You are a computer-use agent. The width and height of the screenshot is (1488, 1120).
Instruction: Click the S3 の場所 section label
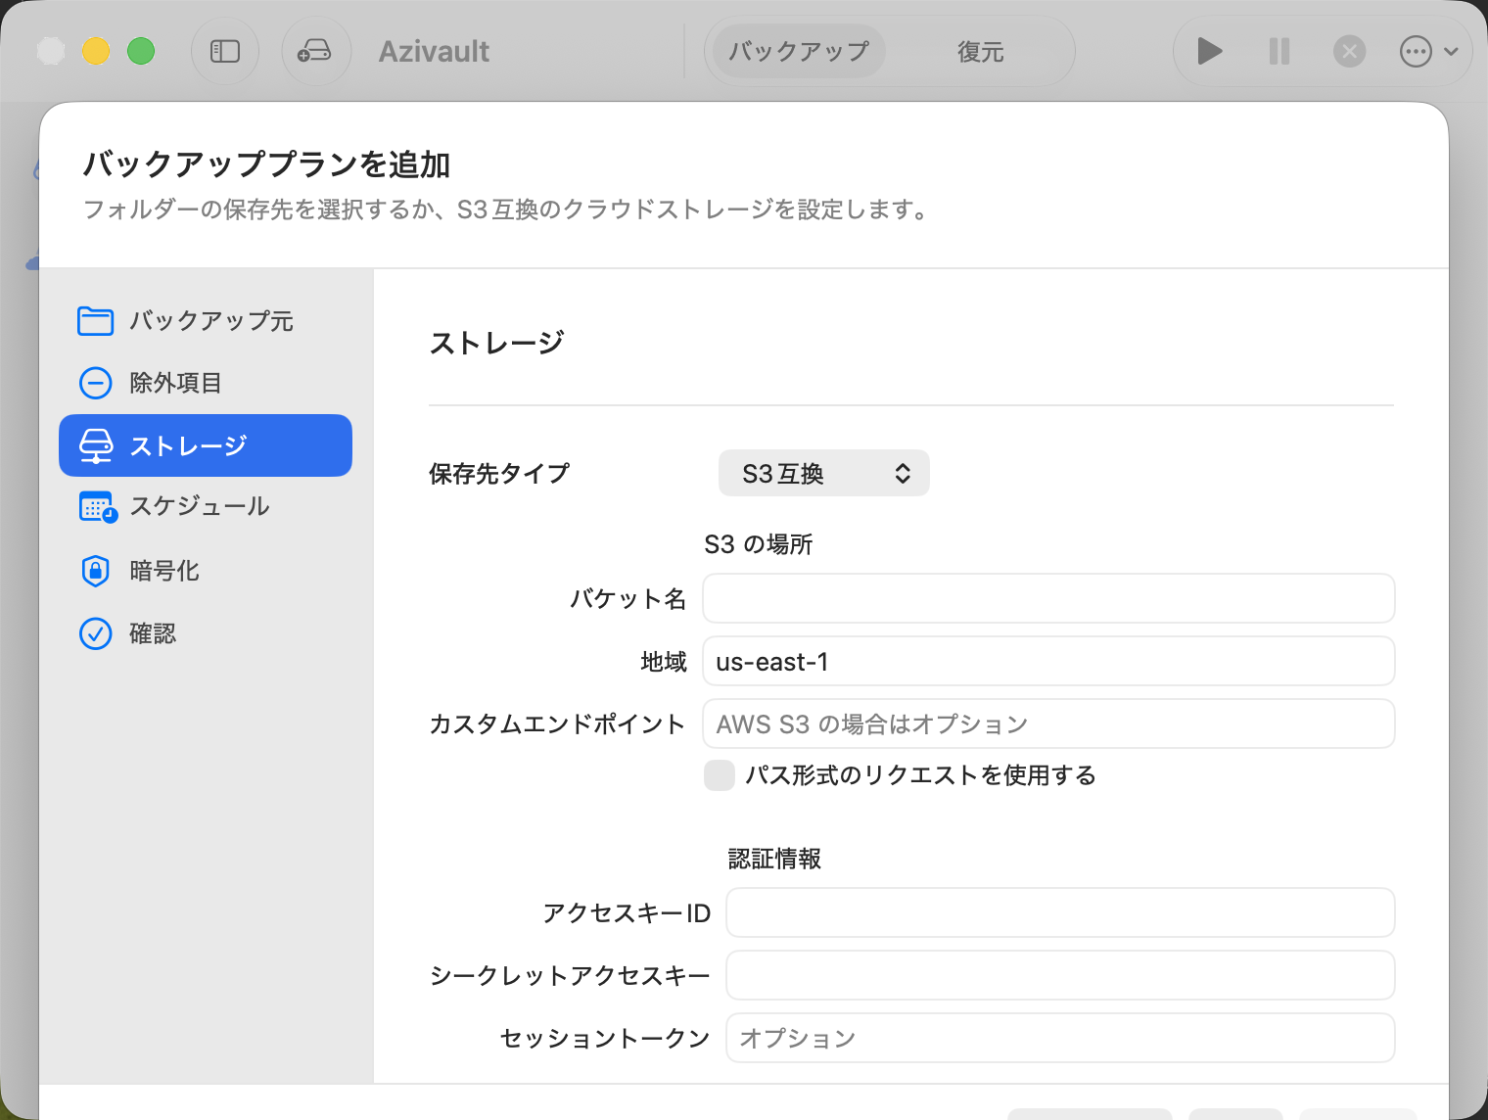coord(759,544)
